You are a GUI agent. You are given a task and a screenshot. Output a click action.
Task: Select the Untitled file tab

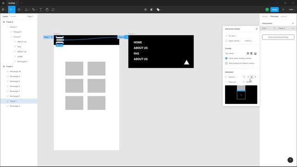[x=12, y=3]
